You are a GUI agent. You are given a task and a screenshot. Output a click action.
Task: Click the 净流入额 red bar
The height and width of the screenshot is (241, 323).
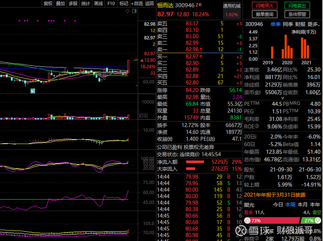pyautogui.click(x=195, y=162)
